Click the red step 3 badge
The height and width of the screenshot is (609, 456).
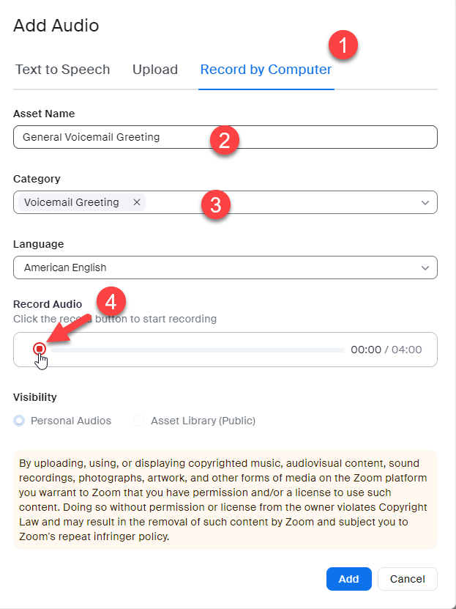point(216,204)
